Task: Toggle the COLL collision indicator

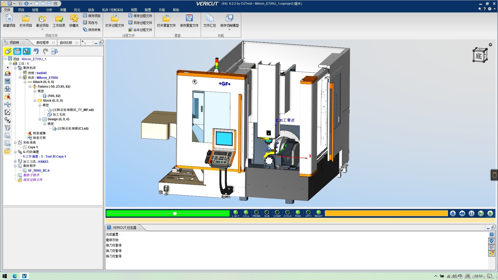Action: click(x=246, y=213)
